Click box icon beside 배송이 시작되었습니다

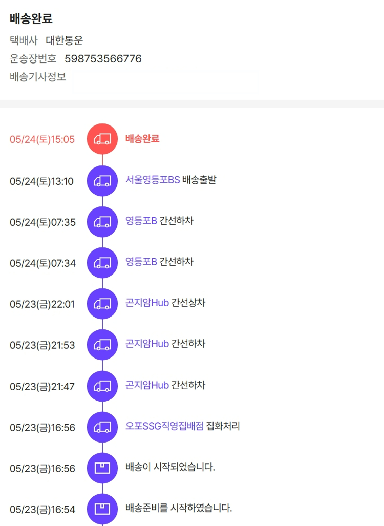click(x=102, y=468)
